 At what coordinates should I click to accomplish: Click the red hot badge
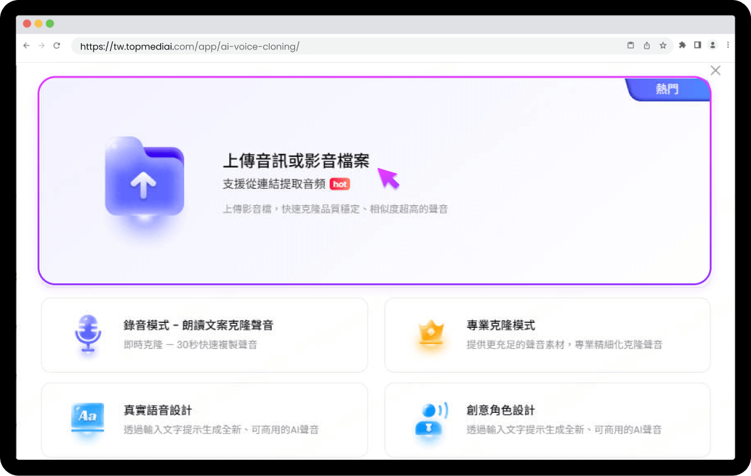tap(340, 185)
